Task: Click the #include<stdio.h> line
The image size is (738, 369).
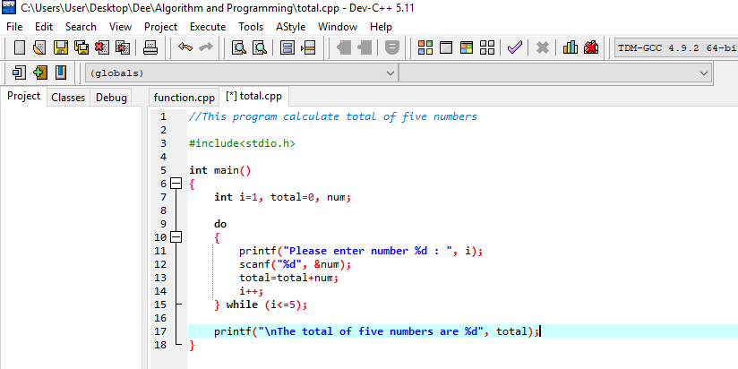Action: click(x=242, y=143)
